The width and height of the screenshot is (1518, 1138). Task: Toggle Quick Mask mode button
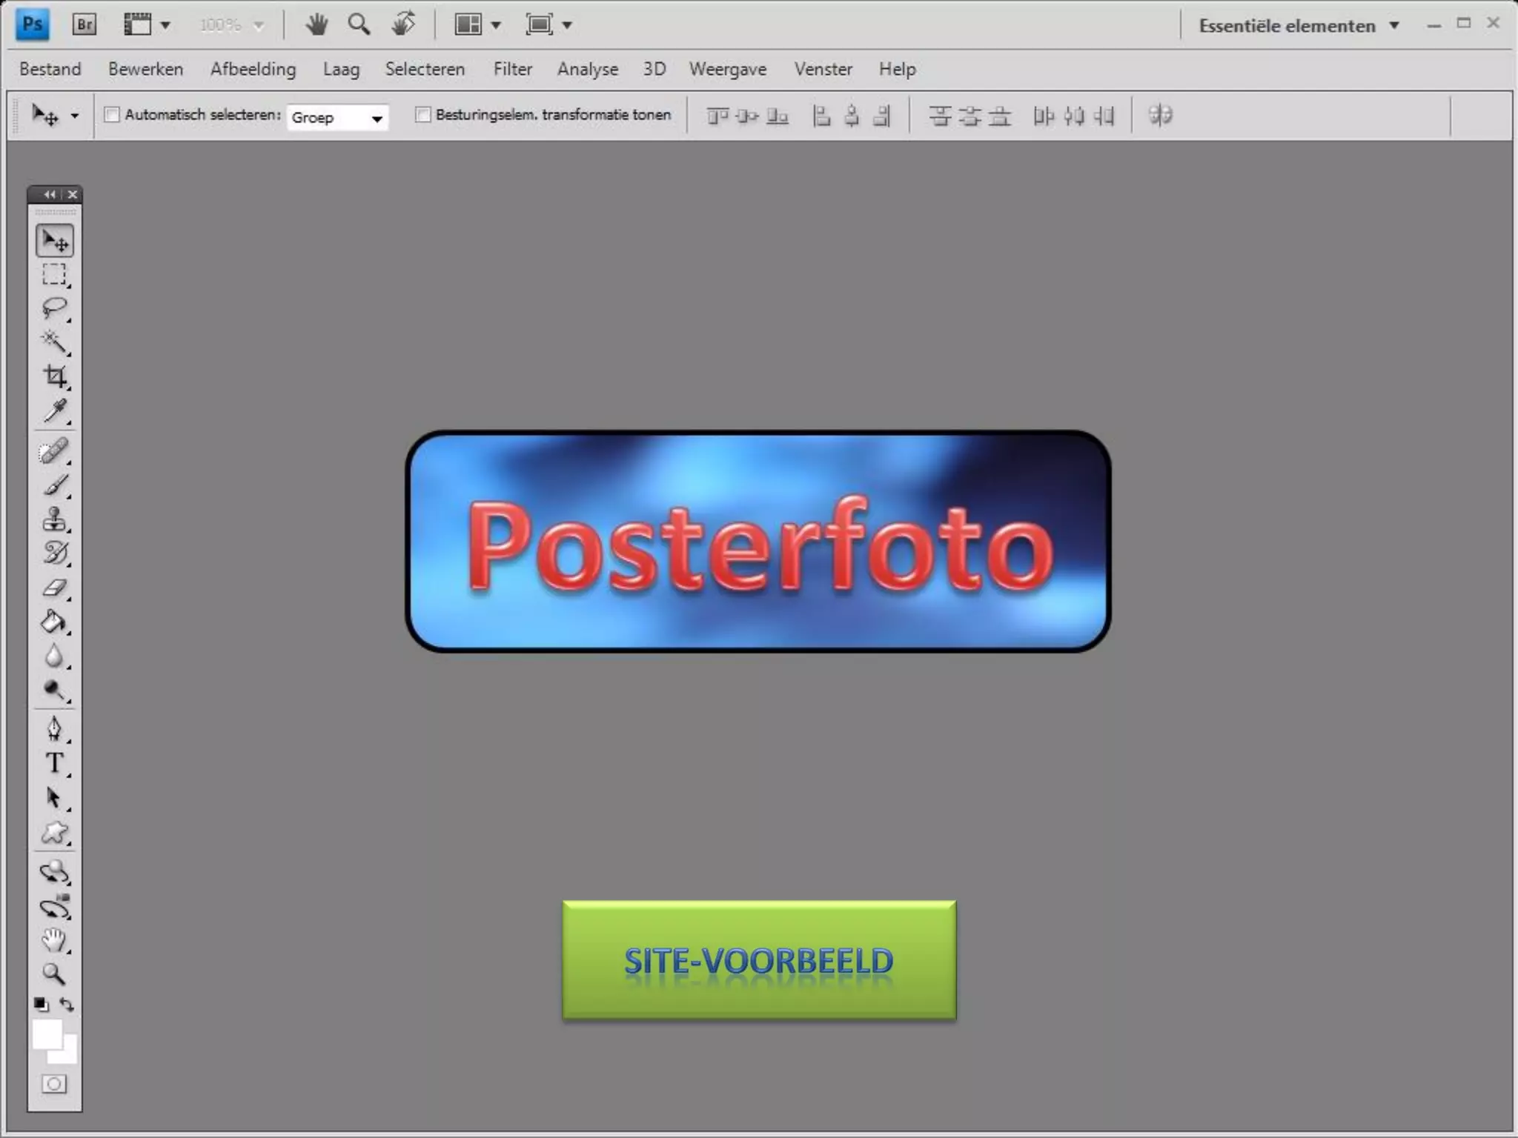pos(54,1085)
